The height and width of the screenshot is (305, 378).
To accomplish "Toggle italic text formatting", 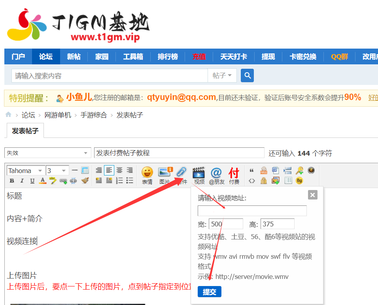I will (x=22, y=180).
